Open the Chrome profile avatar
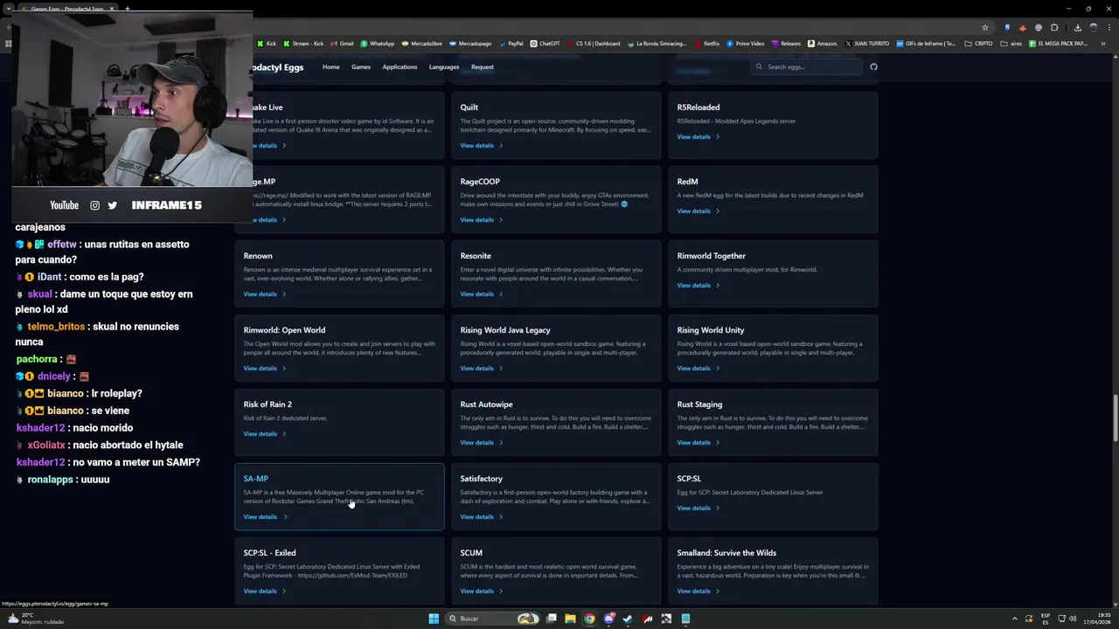The height and width of the screenshot is (629, 1119). pyautogui.click(x=1093, y=27)
